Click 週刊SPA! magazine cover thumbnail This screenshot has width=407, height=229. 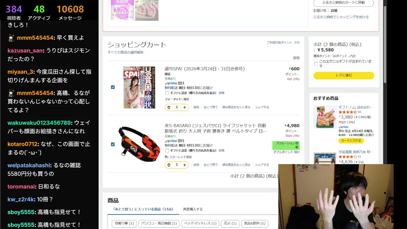pos(139,87)
